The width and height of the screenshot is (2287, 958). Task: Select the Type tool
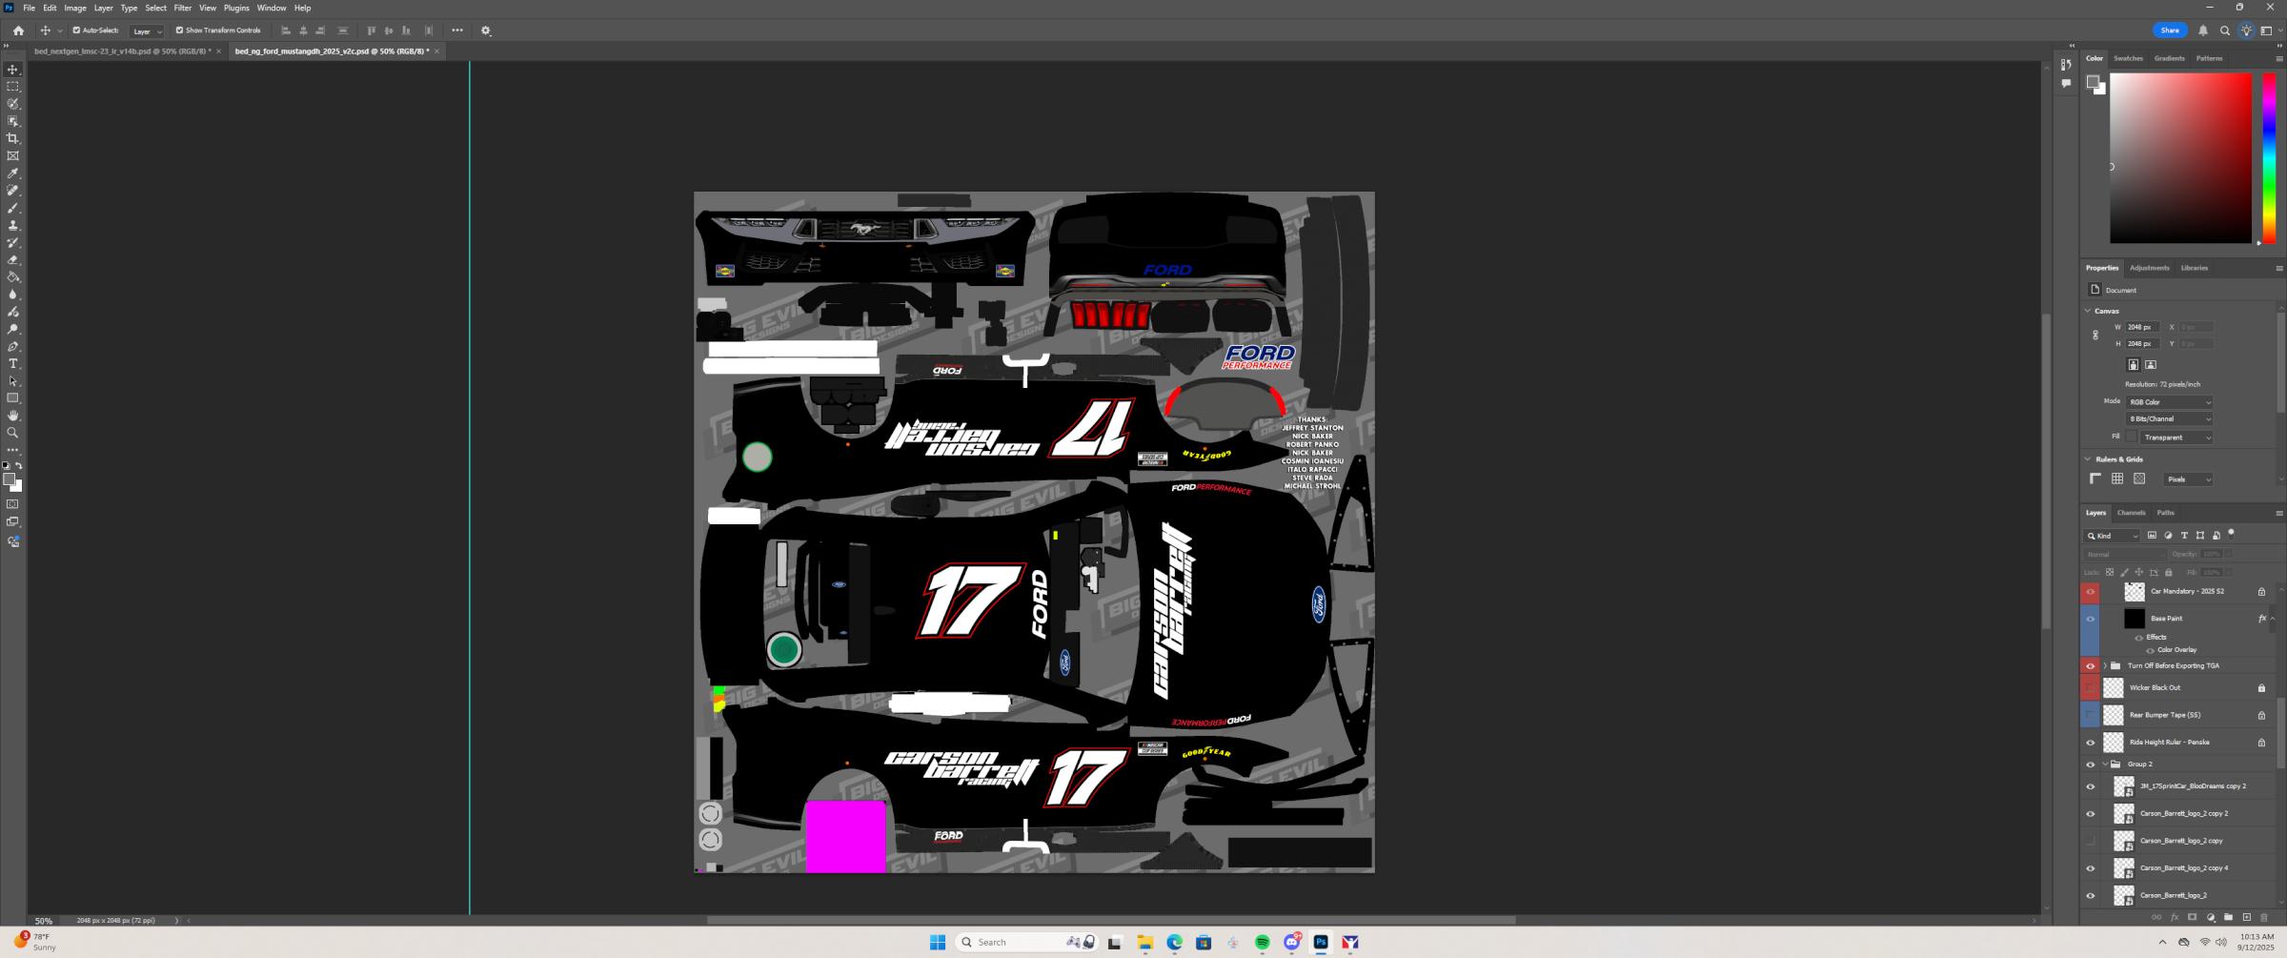click(x=12, y=362)
